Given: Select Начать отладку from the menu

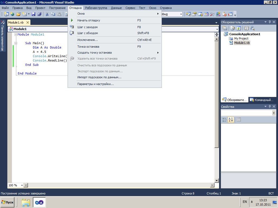Looking at the screenshot, I should (x=89, y=20).
